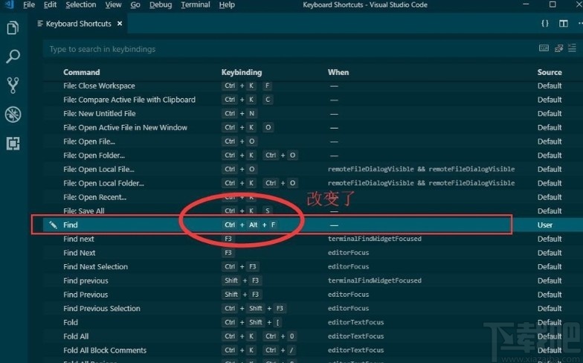
Task: Toggle Record Keys keyboard icon in search bar
Action: click(x=544, y=48)
